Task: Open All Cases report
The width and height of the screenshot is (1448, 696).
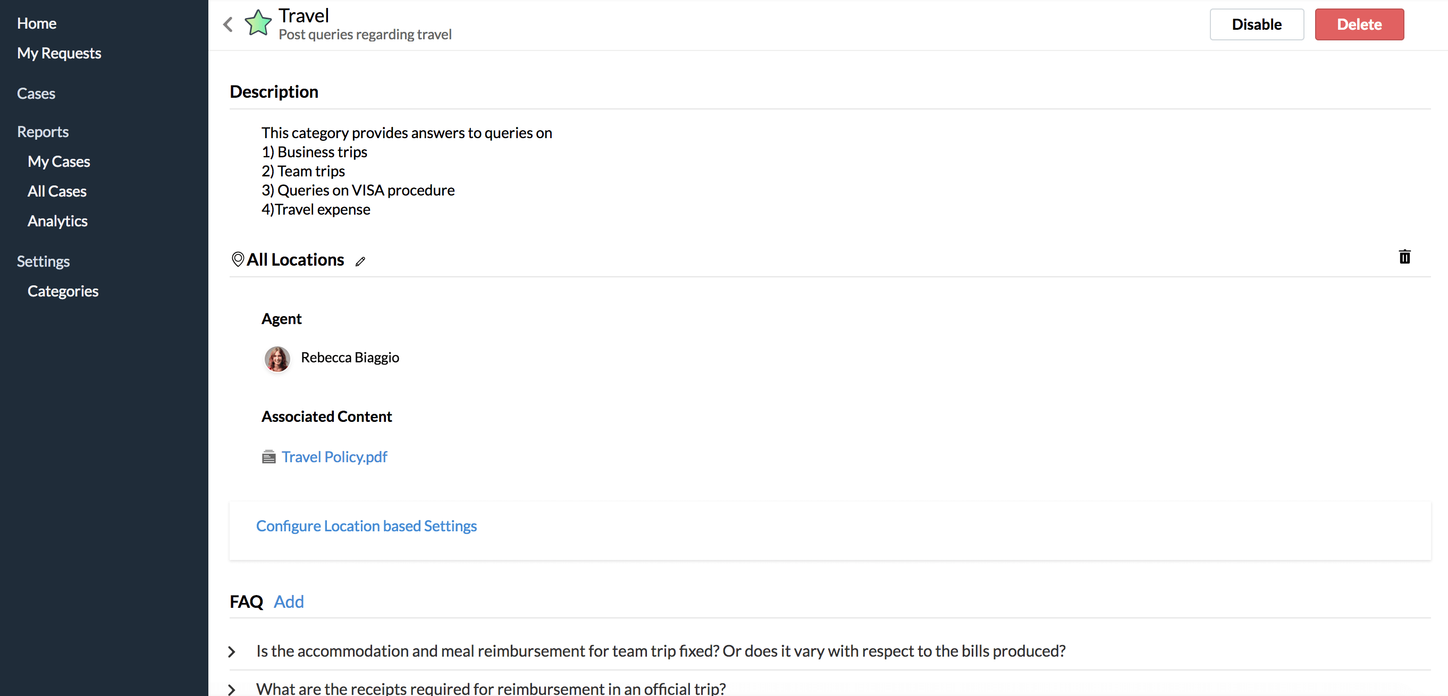Action: (57, 191)
